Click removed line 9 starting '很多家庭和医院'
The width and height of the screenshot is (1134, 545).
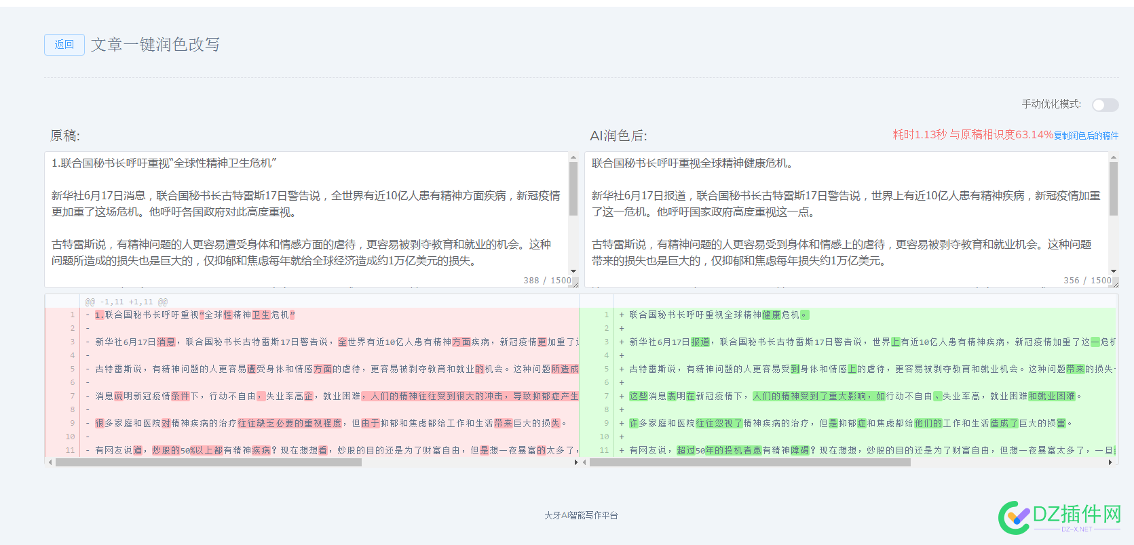[312, 424]
